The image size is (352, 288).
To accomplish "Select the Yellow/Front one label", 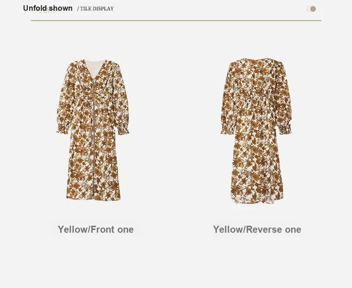I will click(x=96, y=229).
